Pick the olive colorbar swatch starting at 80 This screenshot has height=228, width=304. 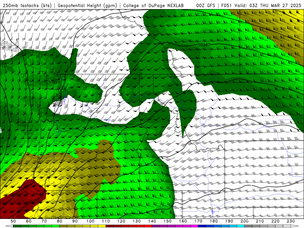pyautogui.click(x=63, y=226)
